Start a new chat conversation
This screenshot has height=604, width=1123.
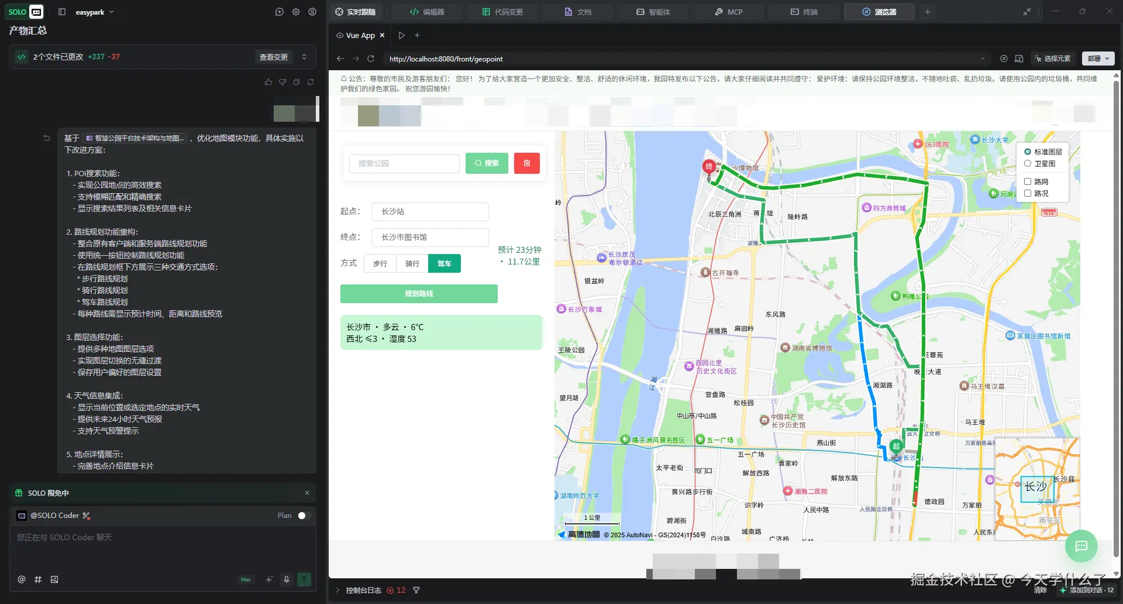280,12
